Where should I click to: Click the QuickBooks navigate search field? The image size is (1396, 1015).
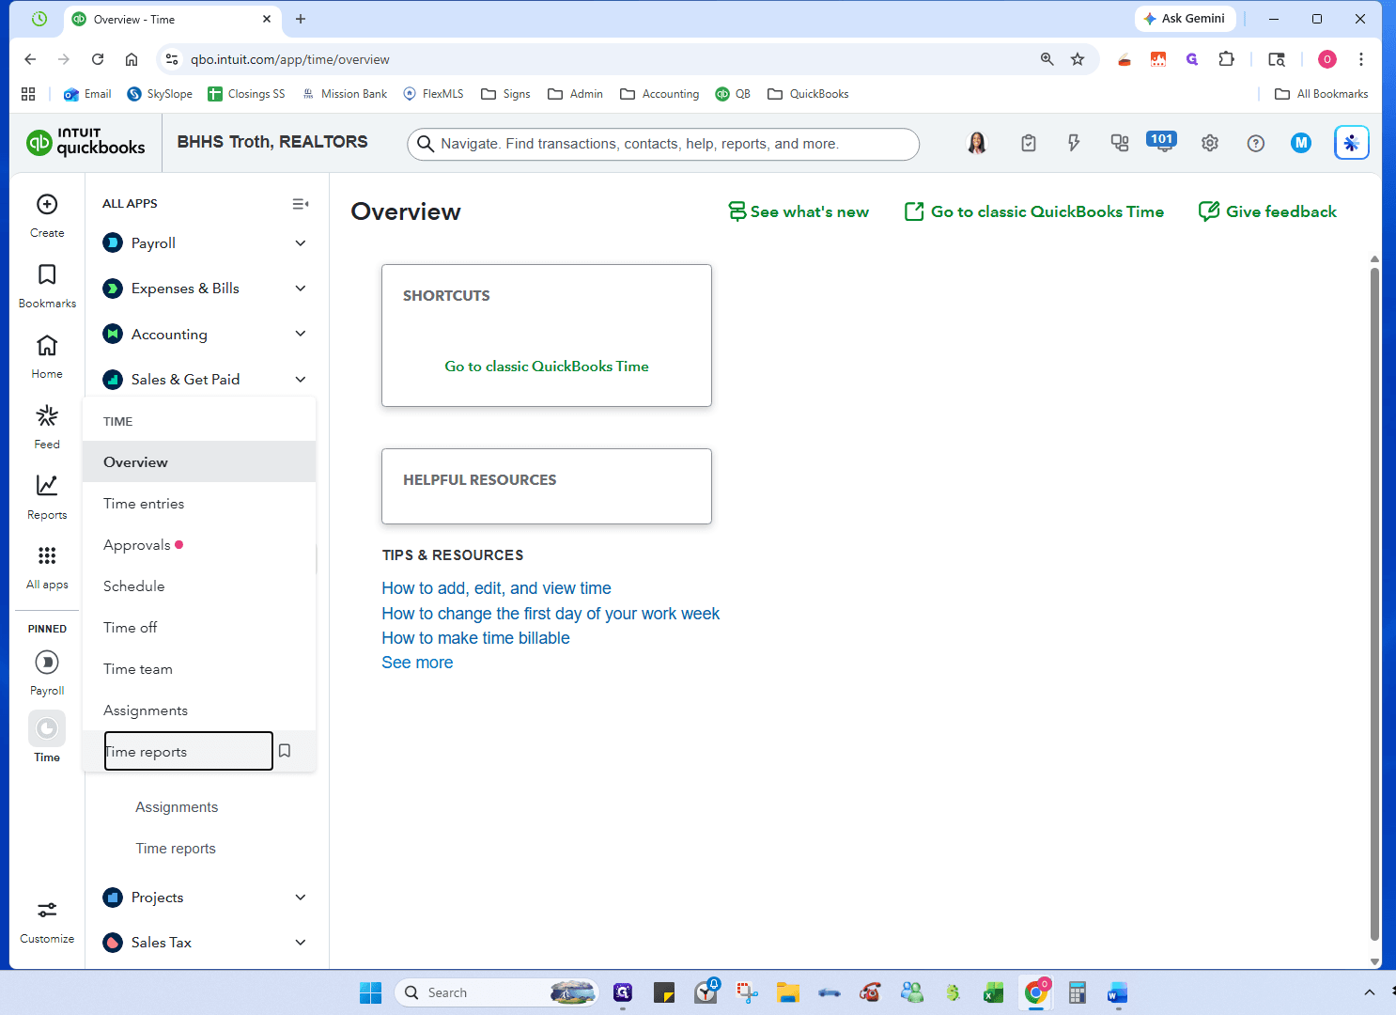663,144
